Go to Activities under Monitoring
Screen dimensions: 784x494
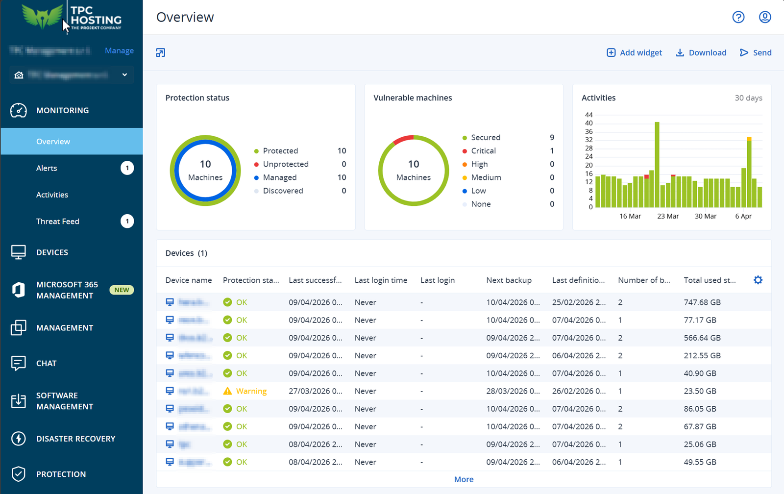click(52, 195)
